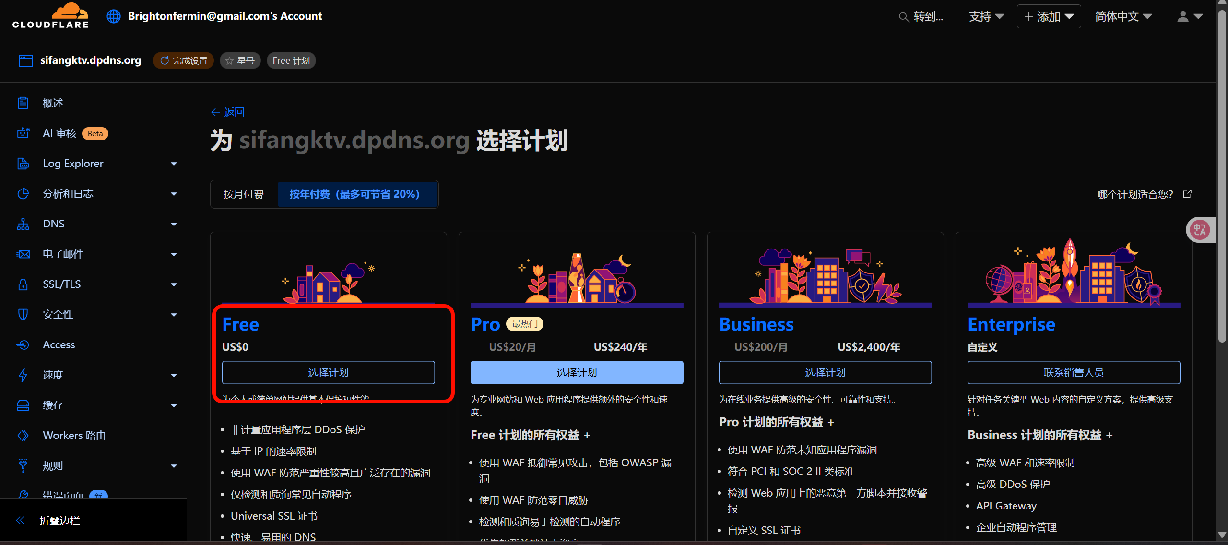Click the floating translate icon
This screenshot has width=1228, height=545.
coord(1200,230)
